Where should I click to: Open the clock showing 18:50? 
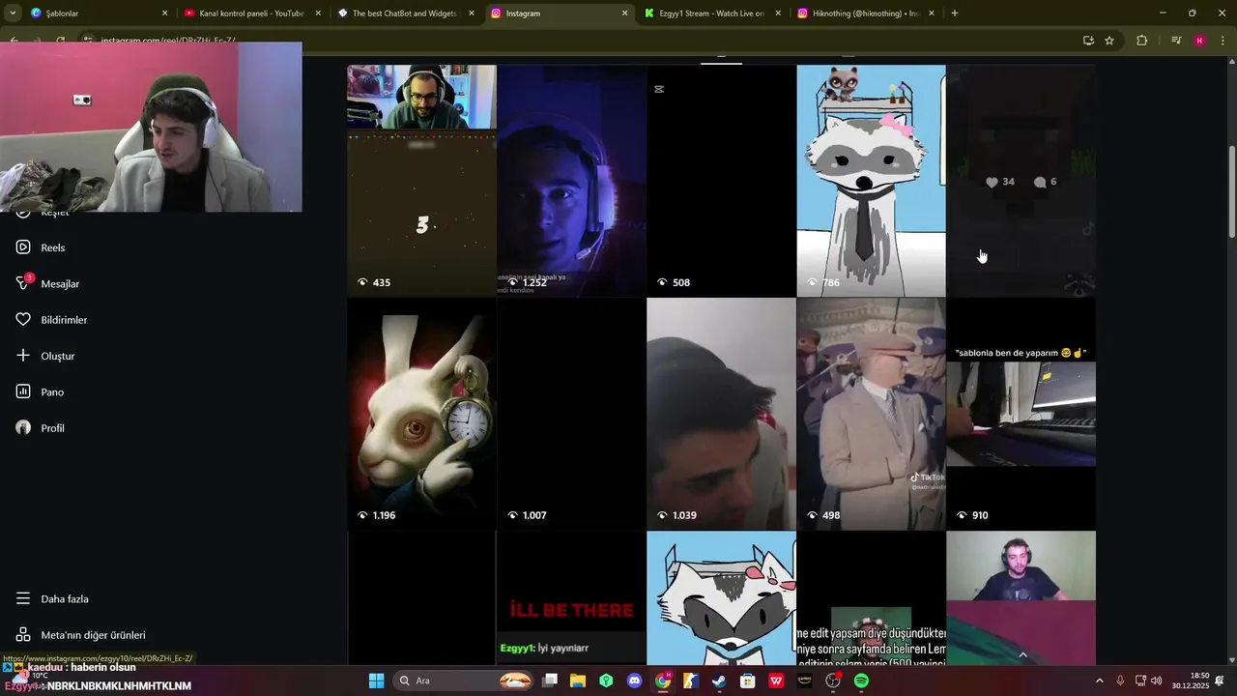click(1191, 681)
